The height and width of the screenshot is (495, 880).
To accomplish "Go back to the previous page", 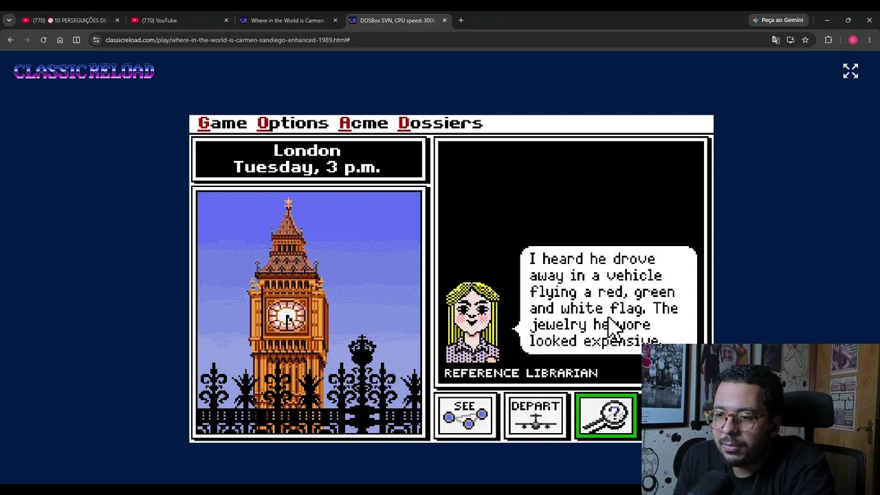I will [10, 40].
